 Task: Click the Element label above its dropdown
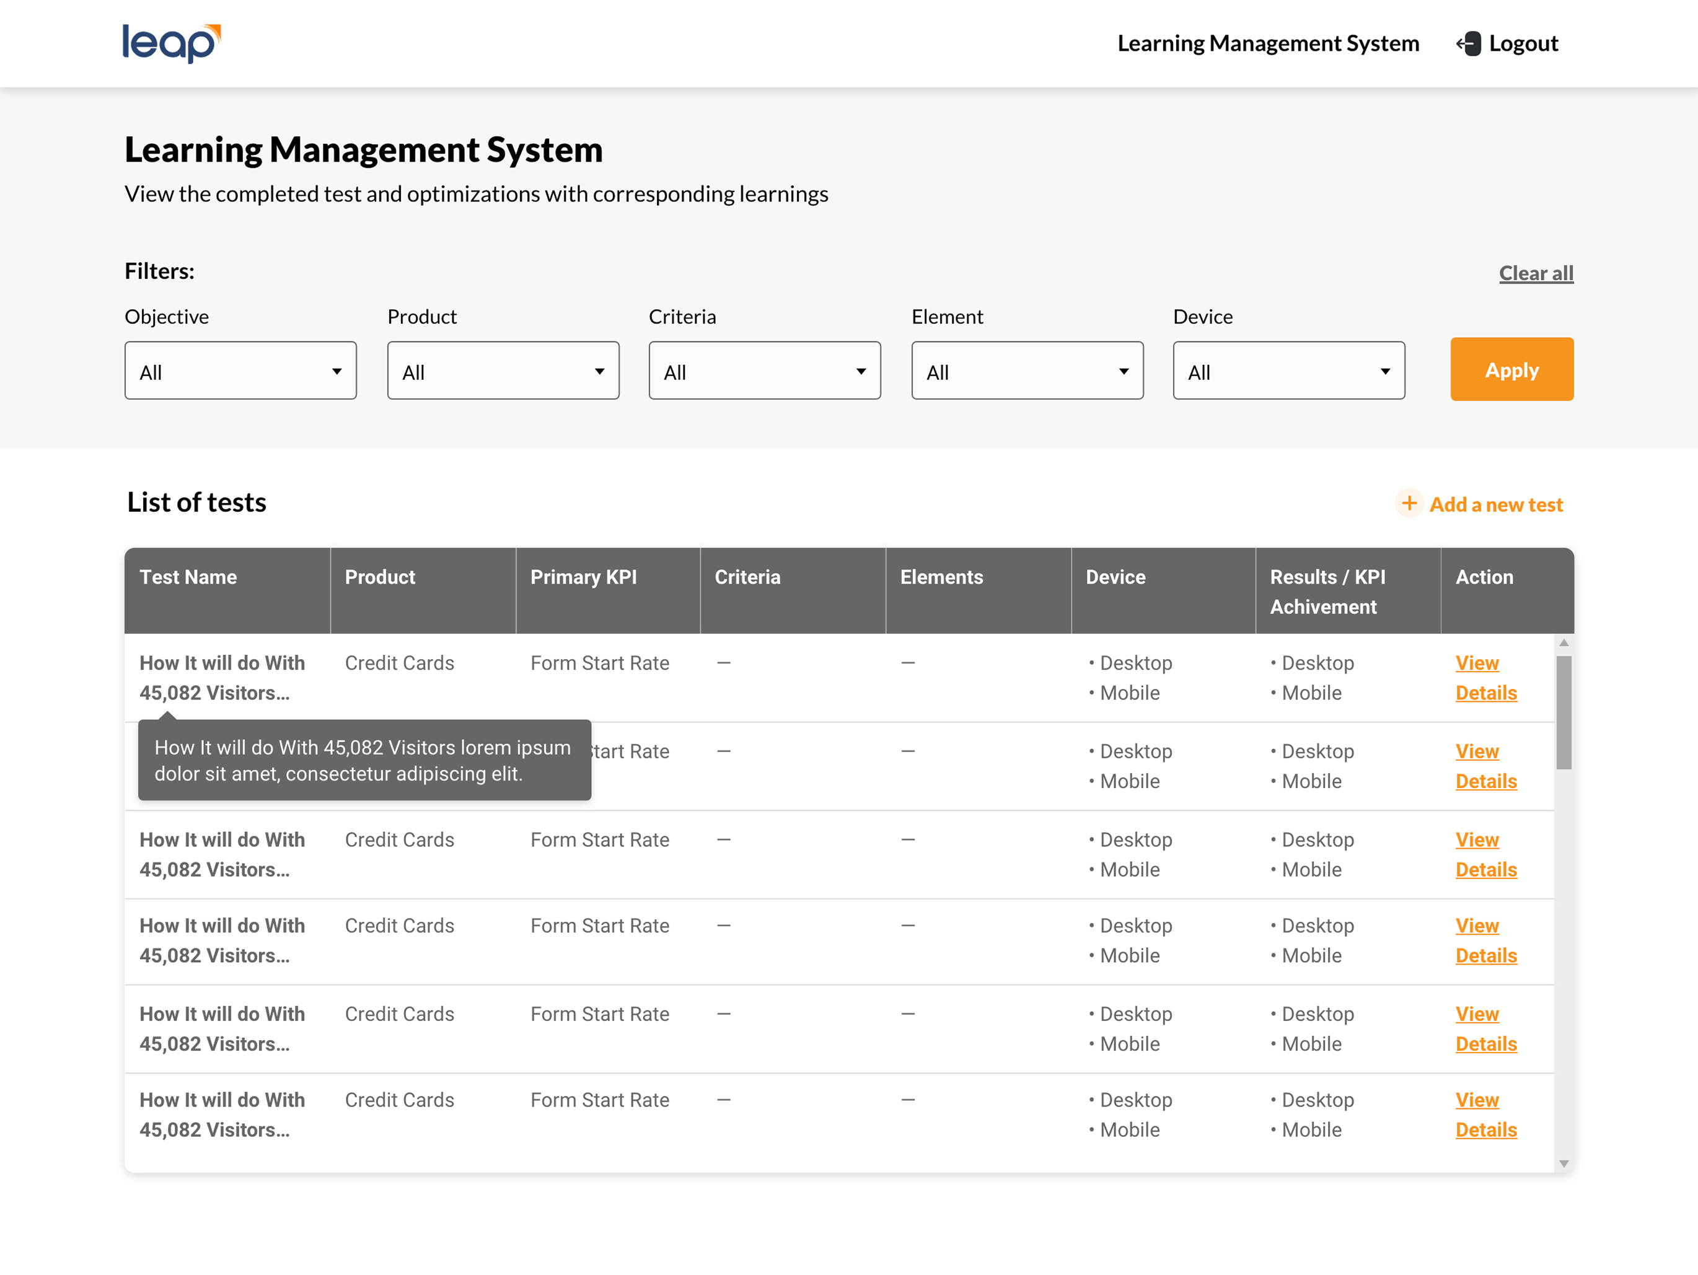click(946, 317)
